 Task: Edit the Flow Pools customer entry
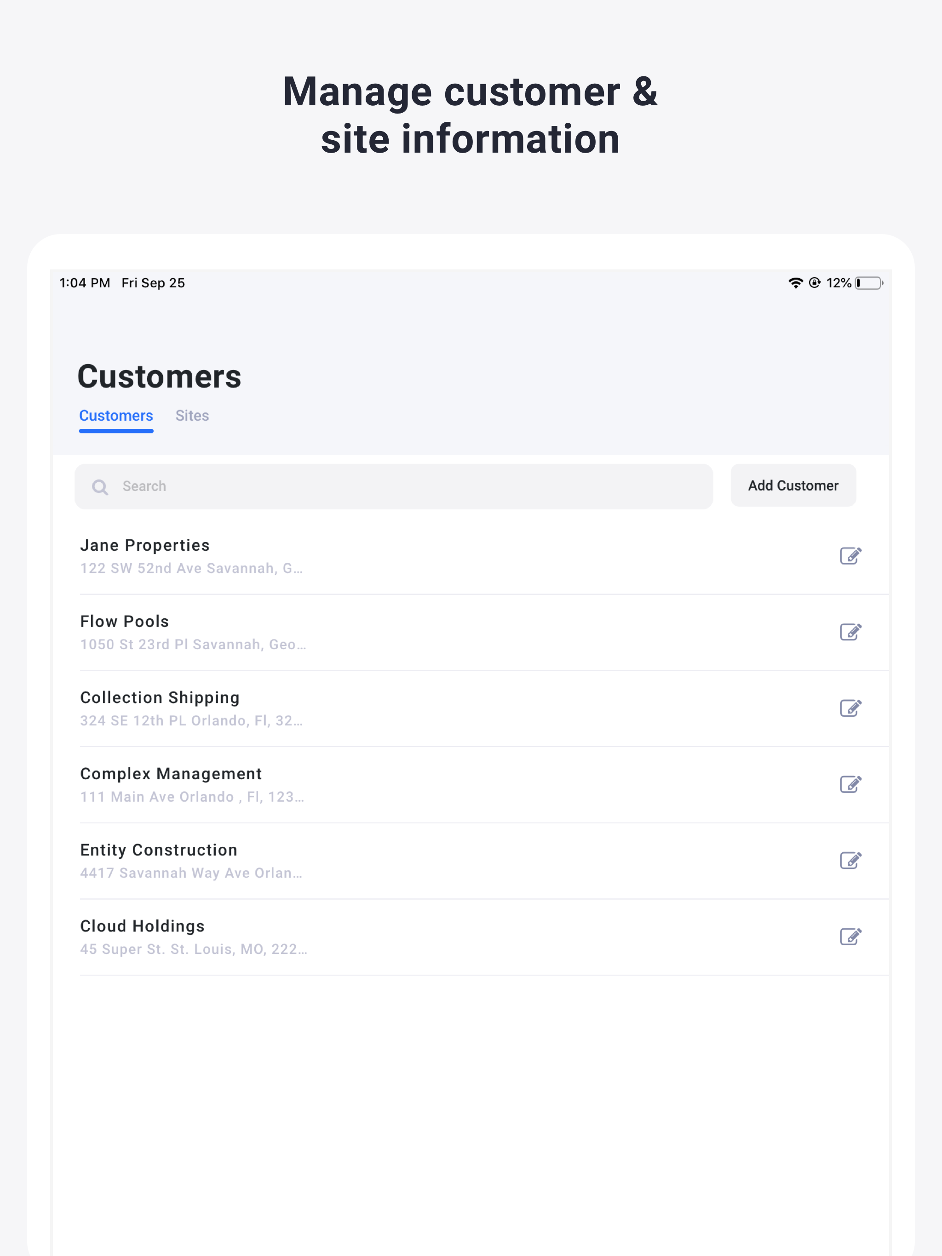(850, 632)
